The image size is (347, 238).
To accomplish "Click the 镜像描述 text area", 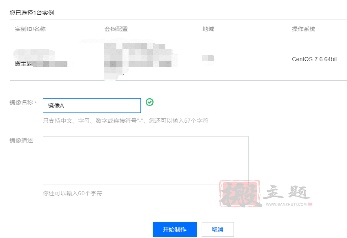I will pos(146,161).
